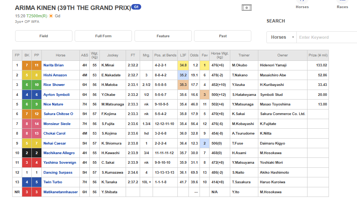This screenshot has width=357, height=198.
Task: Open the Yashima Sovereign horse page
Action: tap(59, 163)
